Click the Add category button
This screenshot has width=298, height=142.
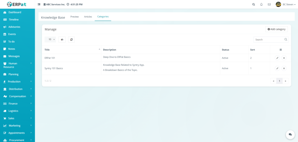(276, 29)
